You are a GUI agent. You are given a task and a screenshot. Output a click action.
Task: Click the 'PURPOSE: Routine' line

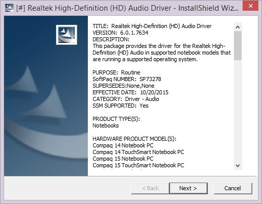pos(116,72)
